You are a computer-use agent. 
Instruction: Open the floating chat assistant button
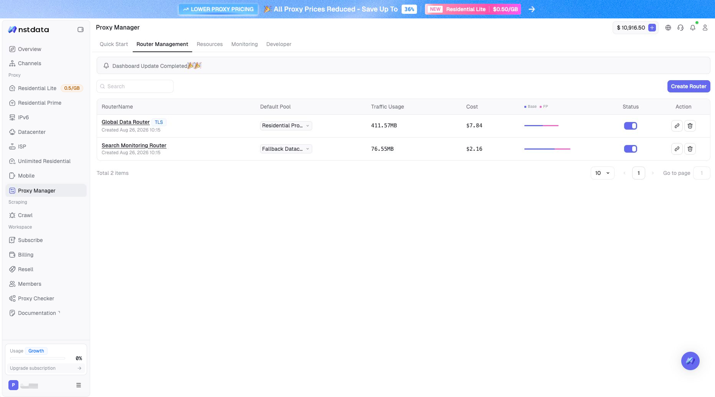(x=690, y=361)
